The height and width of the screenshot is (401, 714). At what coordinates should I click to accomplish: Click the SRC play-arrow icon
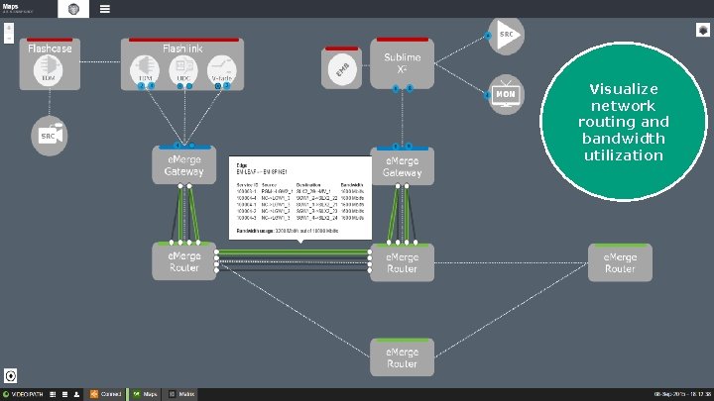coord(507,35)
